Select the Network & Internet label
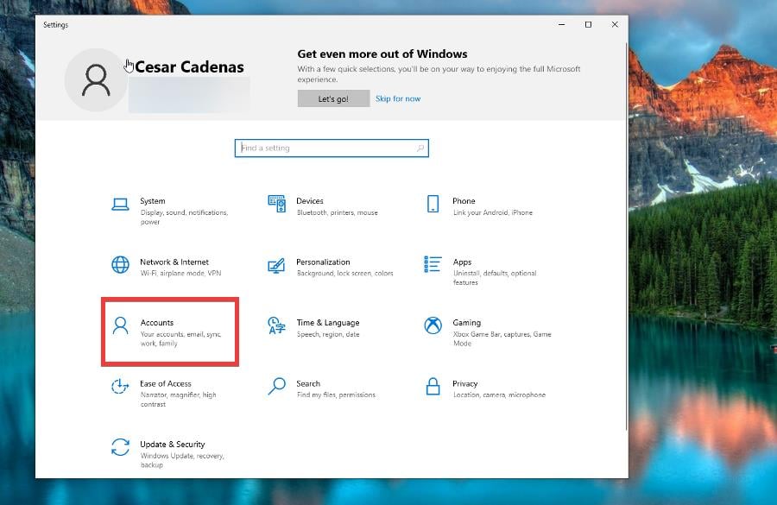Screen dimensions: 777x505 click(x=174, y=262)
